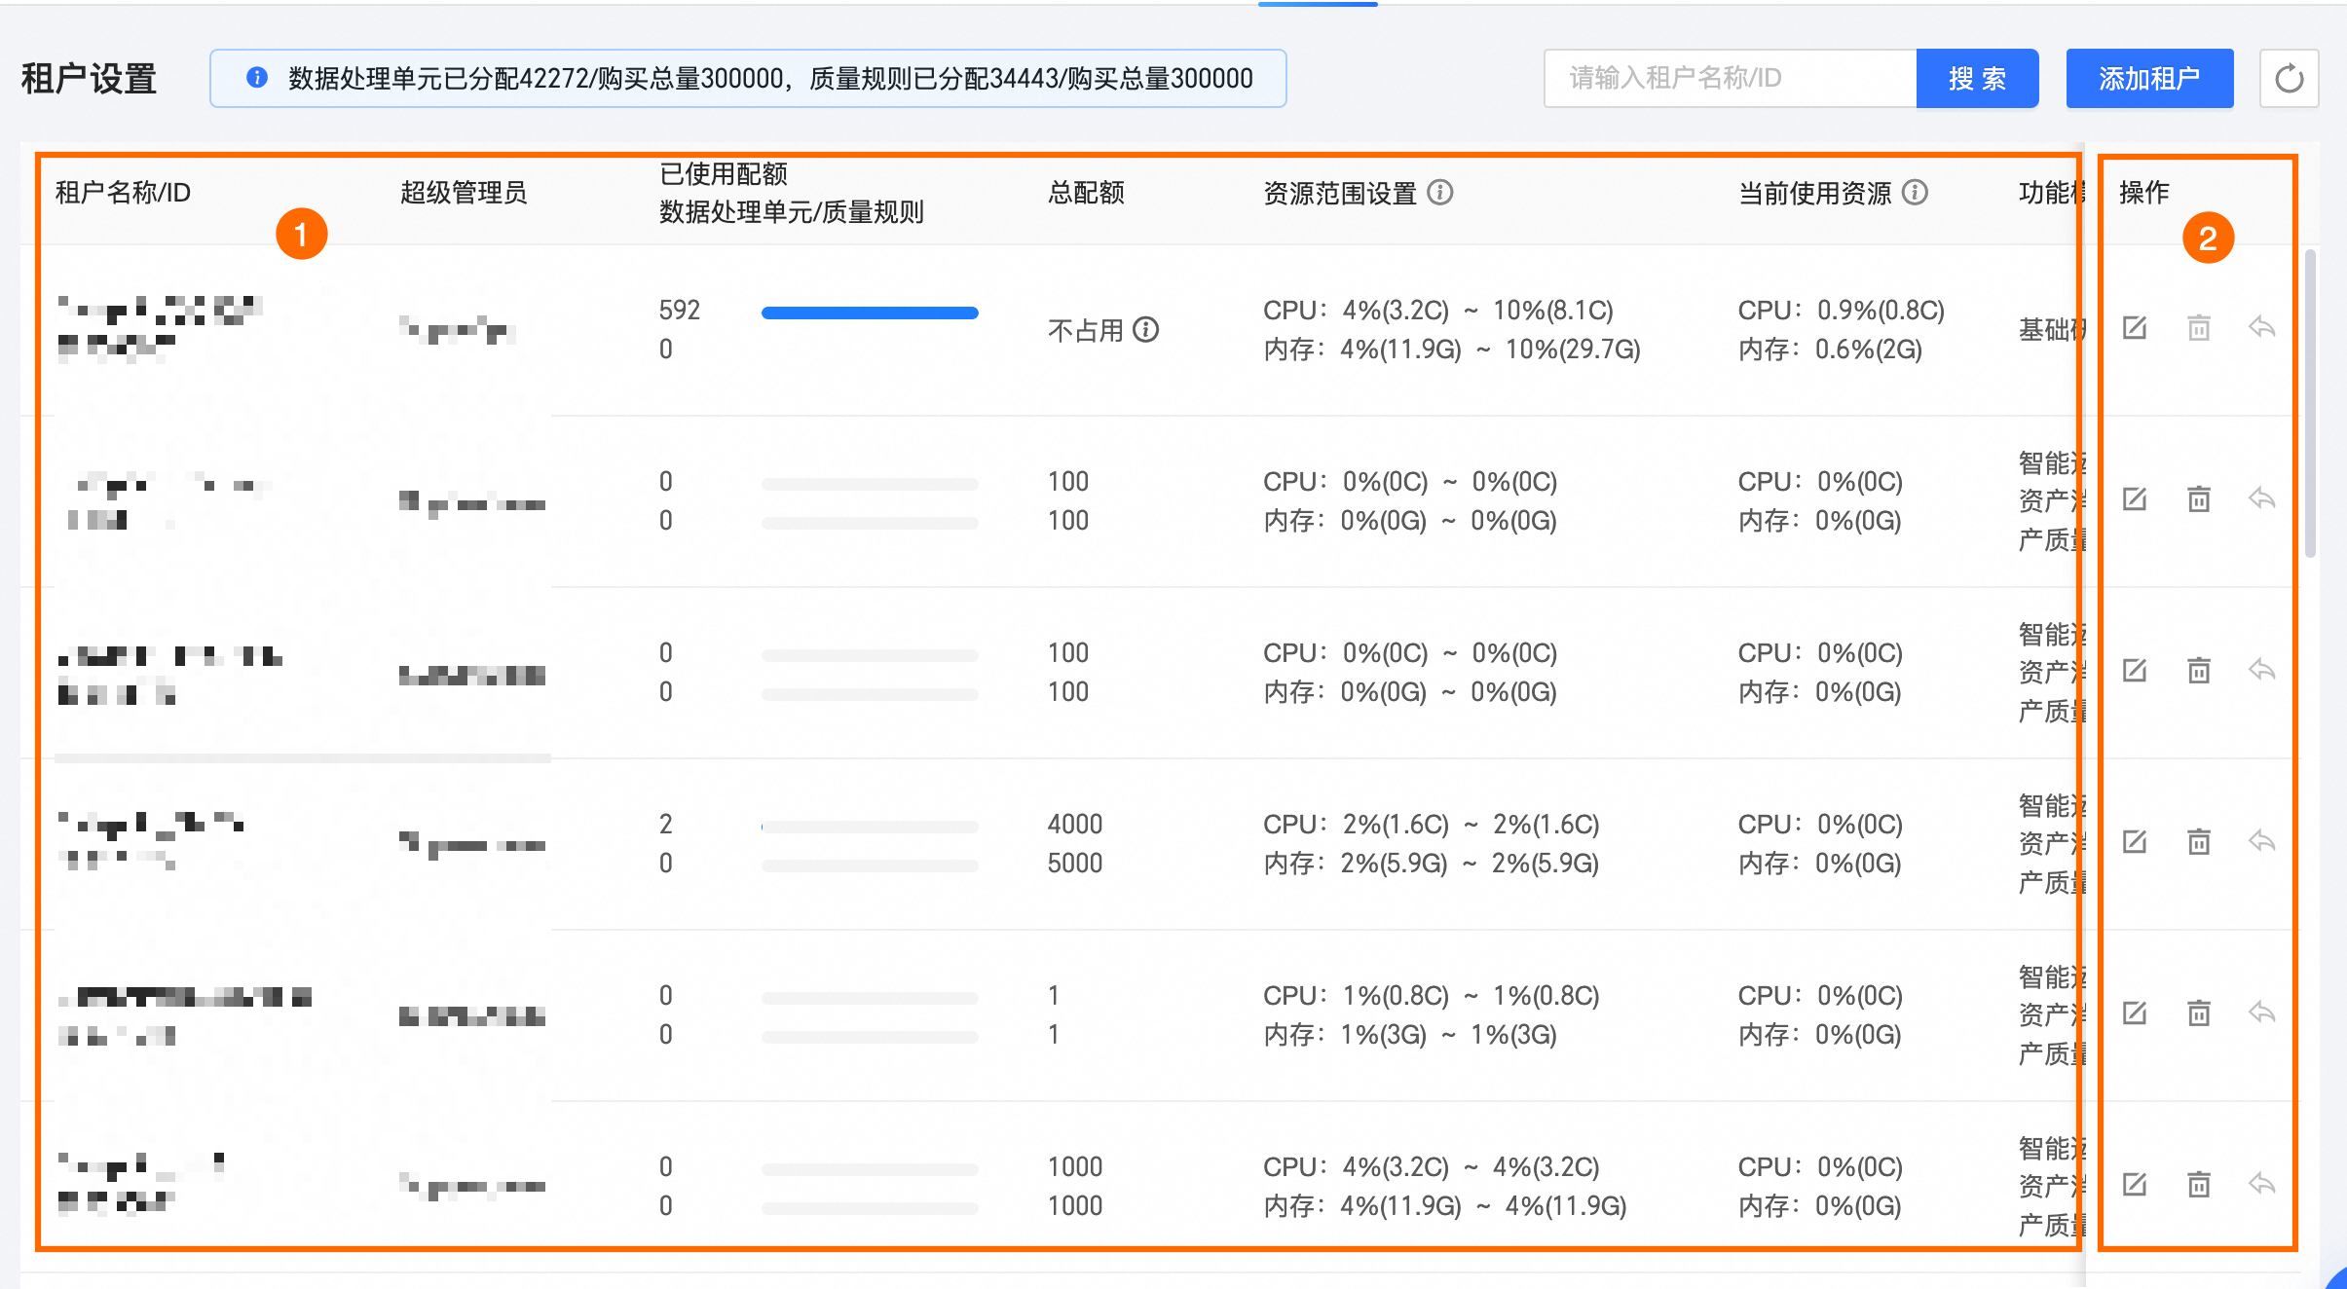Edit the tenant with total quota 4000
This screenshot has width=2347, height=1289.
[2135, 841]
